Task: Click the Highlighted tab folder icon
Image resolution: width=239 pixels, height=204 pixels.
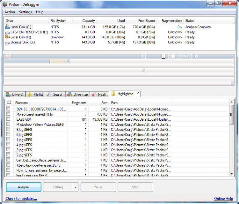Action: click(x=113, y=94)
